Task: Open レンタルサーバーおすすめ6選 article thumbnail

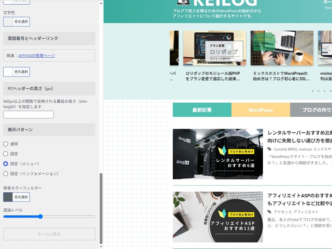Action: click(x=218, y=154)
